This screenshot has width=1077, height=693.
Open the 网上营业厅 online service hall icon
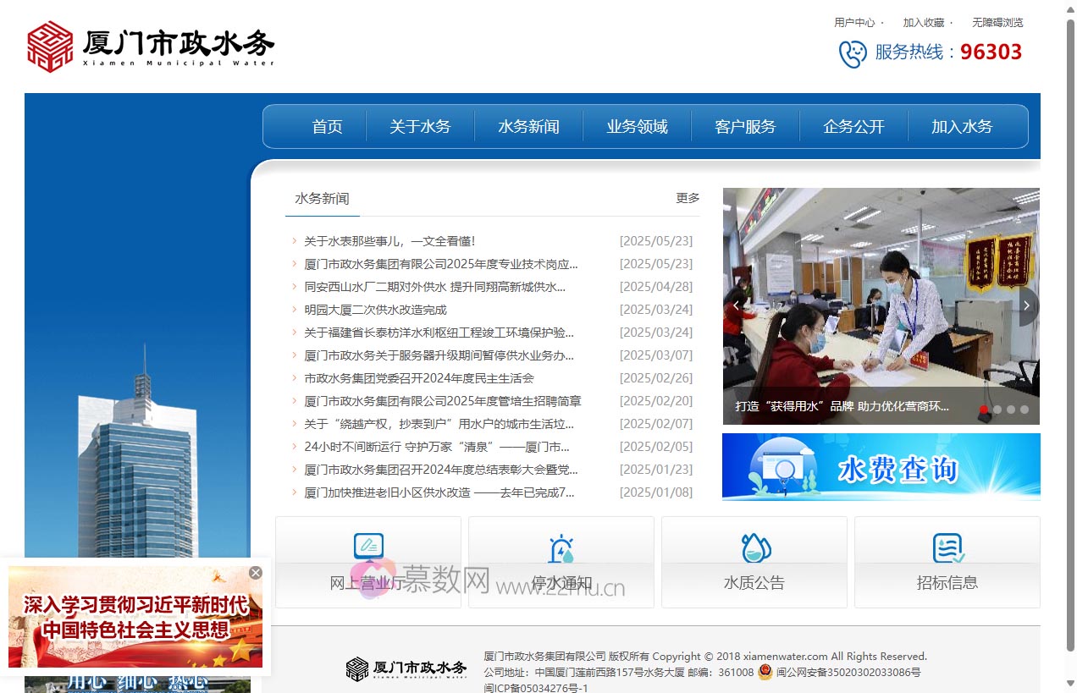coord(367,548)
